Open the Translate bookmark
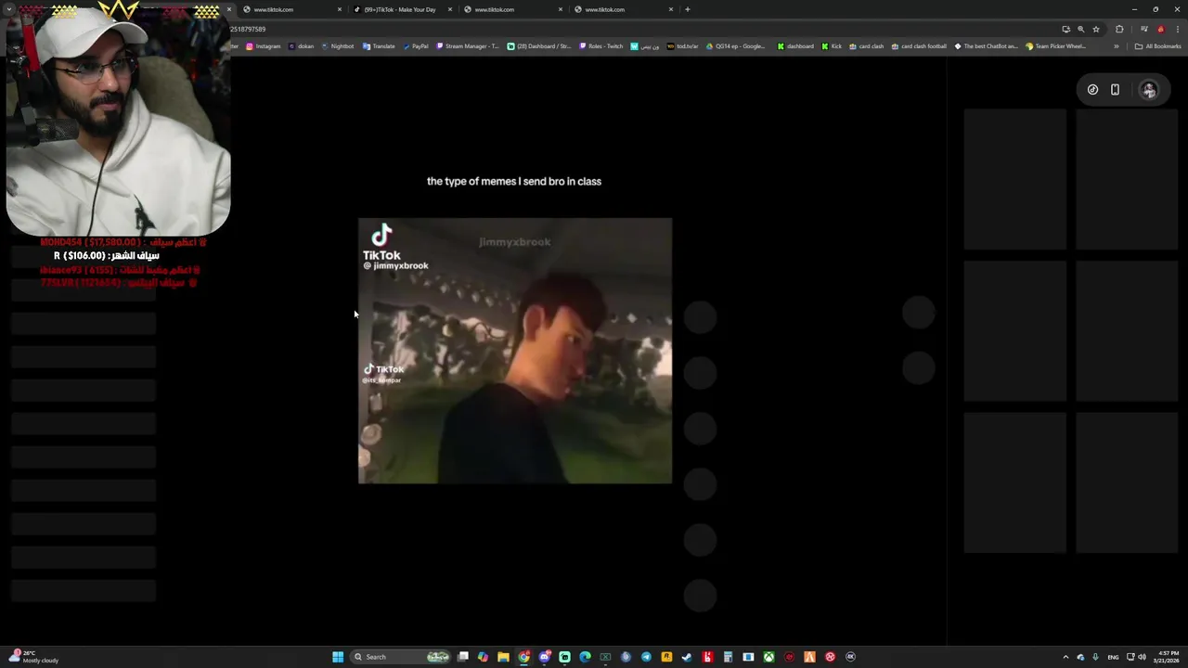The image size is (1188, 668). pos(379,46)
